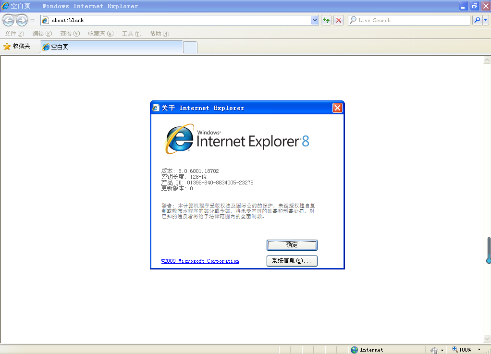Open zoom level dropdown next to 100%
Image resolution: width=491 pixels, height=354 pixels.
pos(479,350)
